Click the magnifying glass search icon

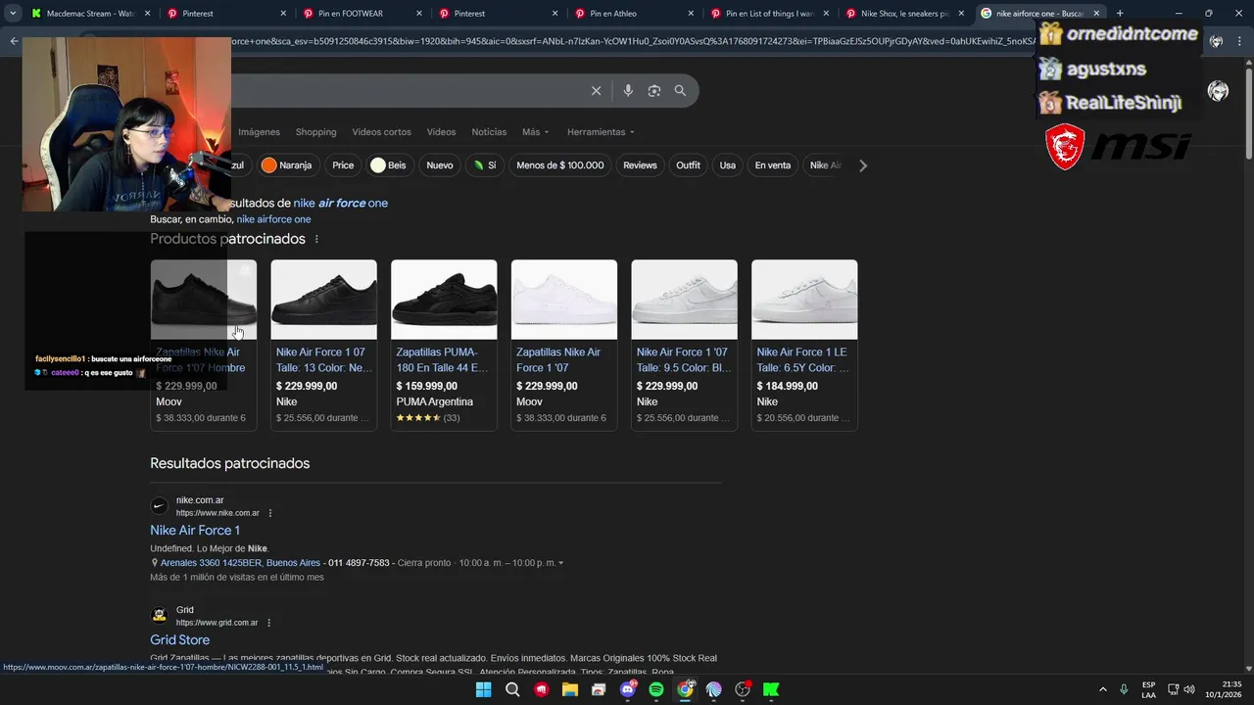(680, 91)
